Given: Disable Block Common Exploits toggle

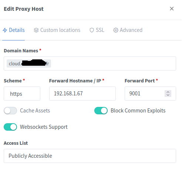Looking at the screenshot, I should point(101,111).
